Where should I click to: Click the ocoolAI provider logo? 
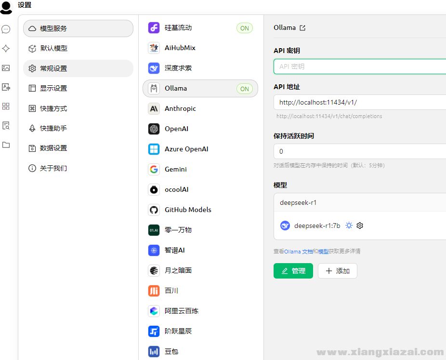coord(154,189)
